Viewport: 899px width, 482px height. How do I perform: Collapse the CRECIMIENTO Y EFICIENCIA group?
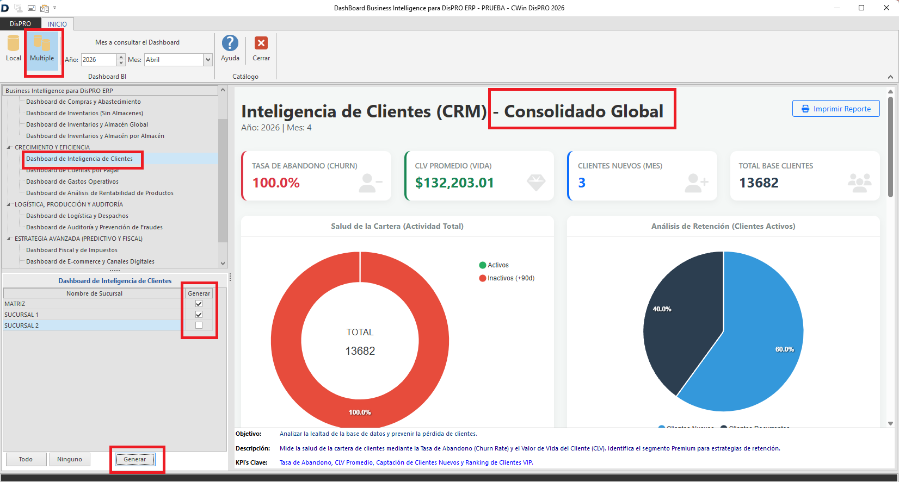click(x=9, y=147)
